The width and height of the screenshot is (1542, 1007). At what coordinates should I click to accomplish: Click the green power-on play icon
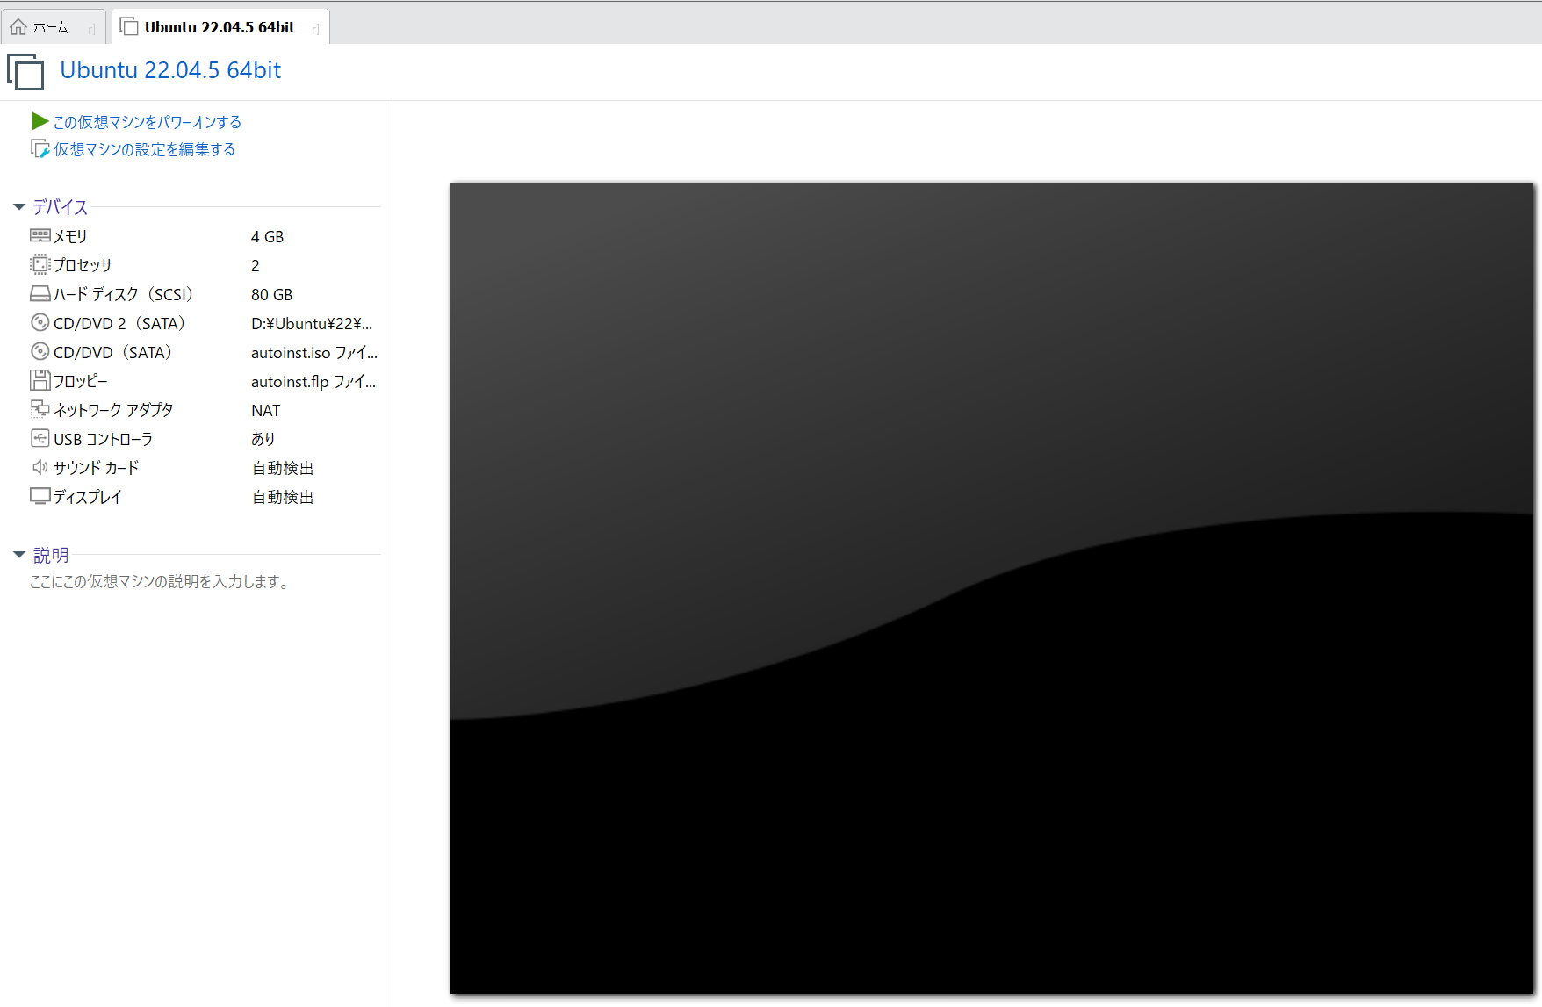40,121
